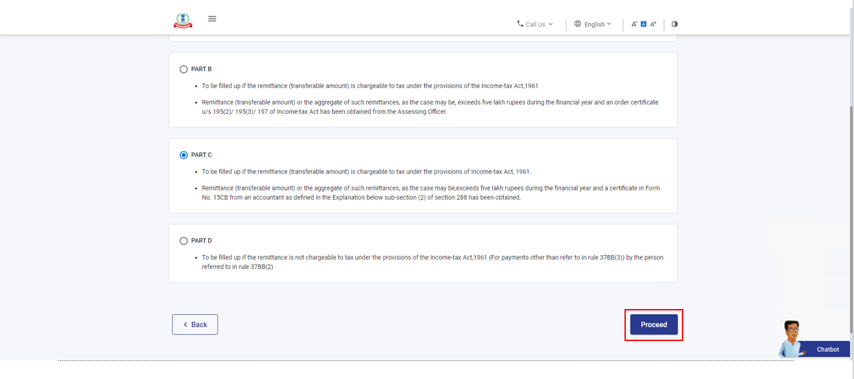Decrease font size with A- icon
Image resolution: width=854 pixels, height=379 pixels.
point(634,24)
